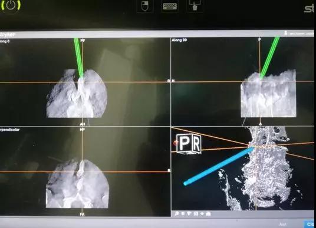The height and width of the screenshot is (228, 316).
Task: Click the PR orientation cube
Action: [x=189, y=144]
